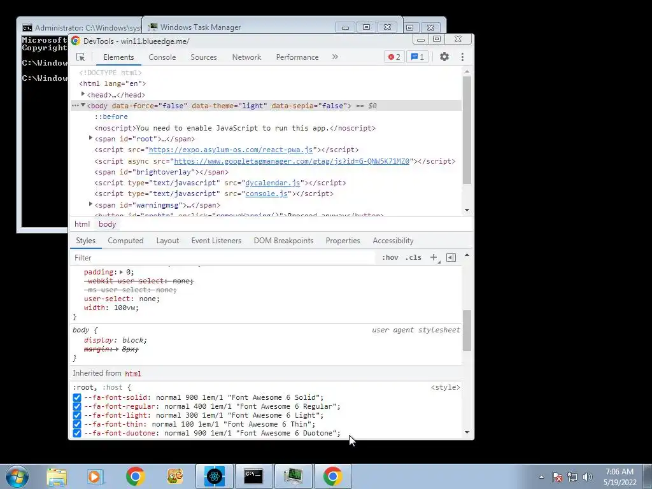
Task: Open the Action Center flag tray icon
Action: pyautogui.click(x=557, y=477)
